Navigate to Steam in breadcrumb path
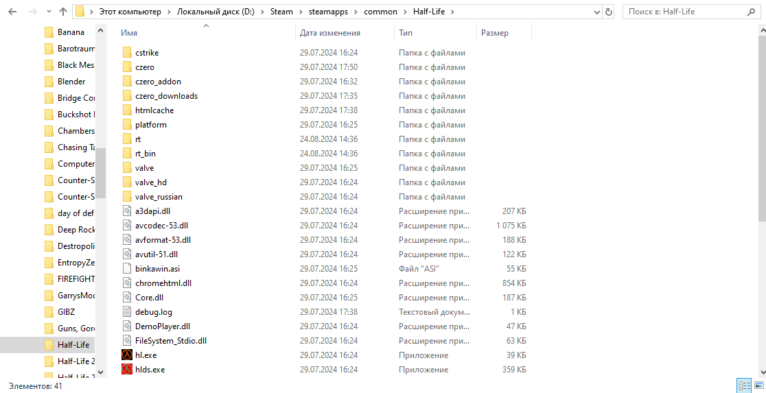Viewport: 766px width, 393px height. 281,12
